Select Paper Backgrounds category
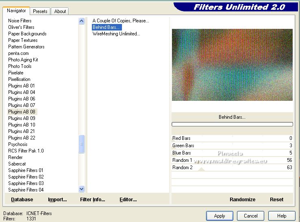This screenshot has width=300, height=222. click(x=27, y=34)
